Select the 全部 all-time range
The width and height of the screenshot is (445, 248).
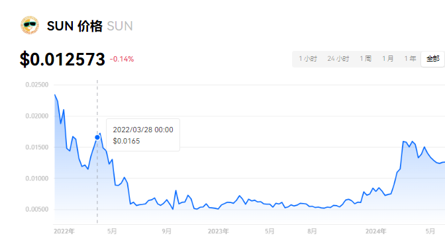pos(433,59)
